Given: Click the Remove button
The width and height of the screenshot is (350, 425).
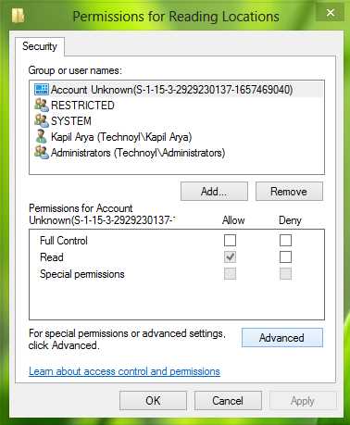Looking at the screenshot, I should tap(289, 192).
